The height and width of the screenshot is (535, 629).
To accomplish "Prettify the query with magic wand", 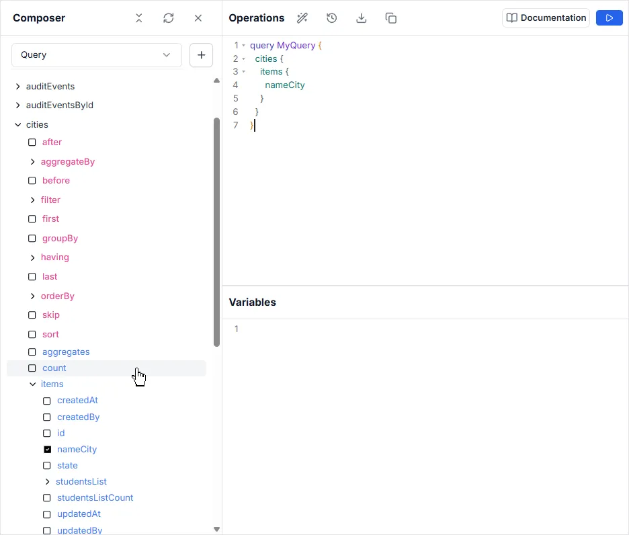I will click(302, 18).
